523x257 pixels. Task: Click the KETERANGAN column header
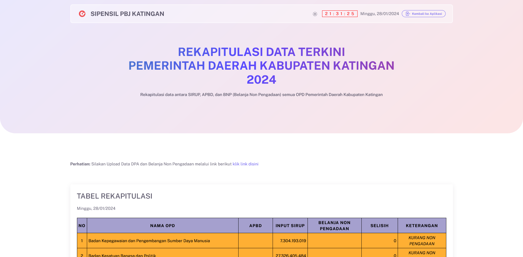422,226
